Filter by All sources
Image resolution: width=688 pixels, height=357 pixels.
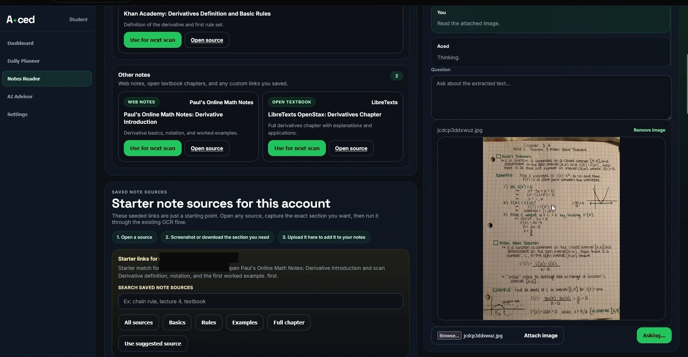click(x=139, y=323)
